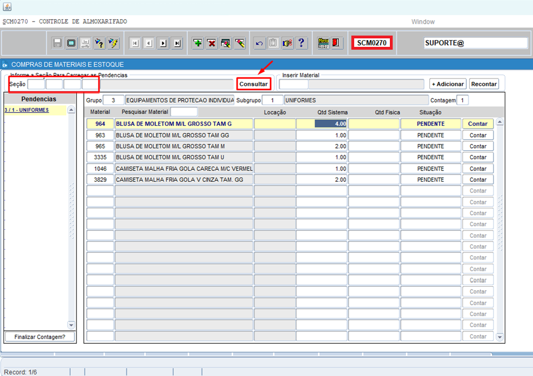Click the SCM0270 program code field
This screenshot has width=533, height=376.
[x=372, y=43]
